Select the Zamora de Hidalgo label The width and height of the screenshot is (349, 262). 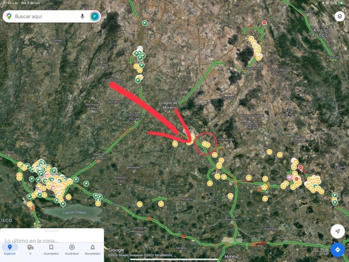tap(140, 230)
